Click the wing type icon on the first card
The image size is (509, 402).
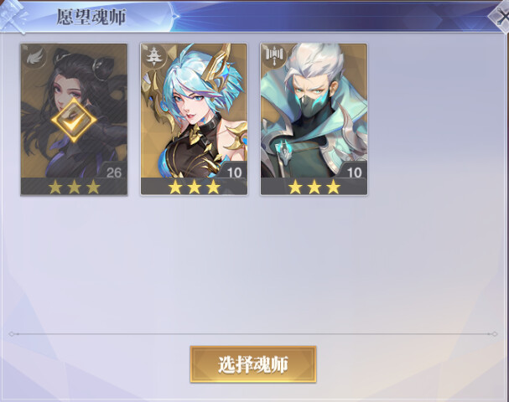[34, 58]
